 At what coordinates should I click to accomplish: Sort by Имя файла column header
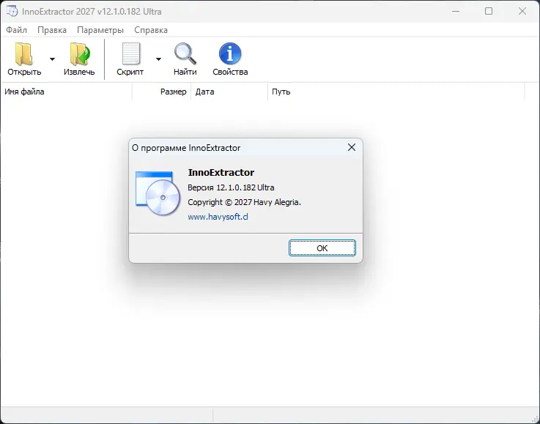[66, 92]
